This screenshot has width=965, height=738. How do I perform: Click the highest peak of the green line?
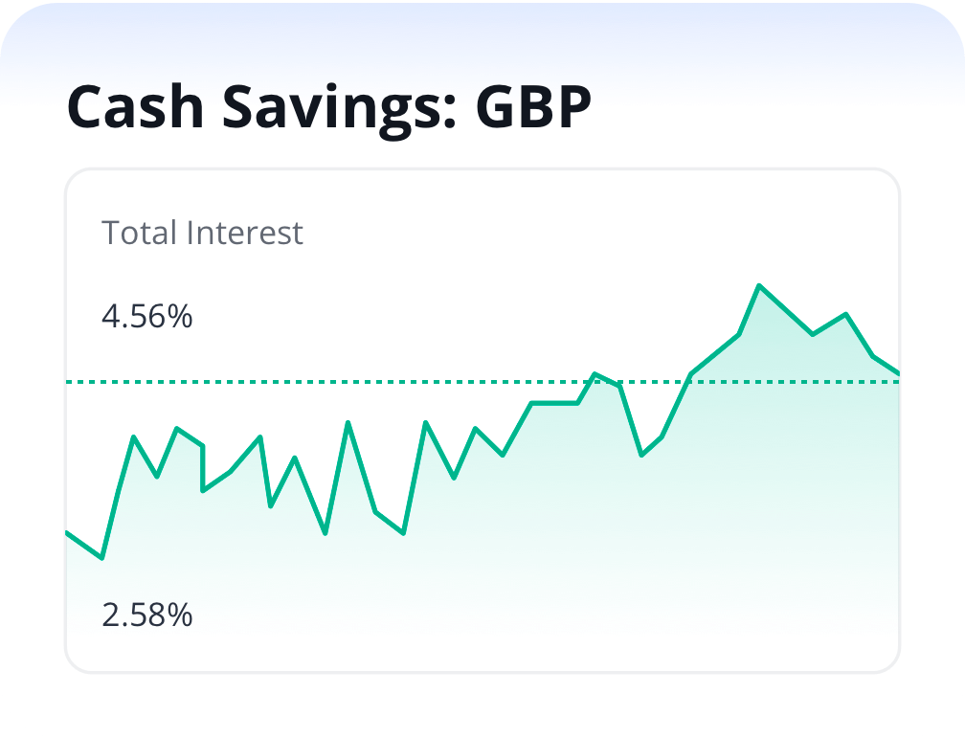759,285
